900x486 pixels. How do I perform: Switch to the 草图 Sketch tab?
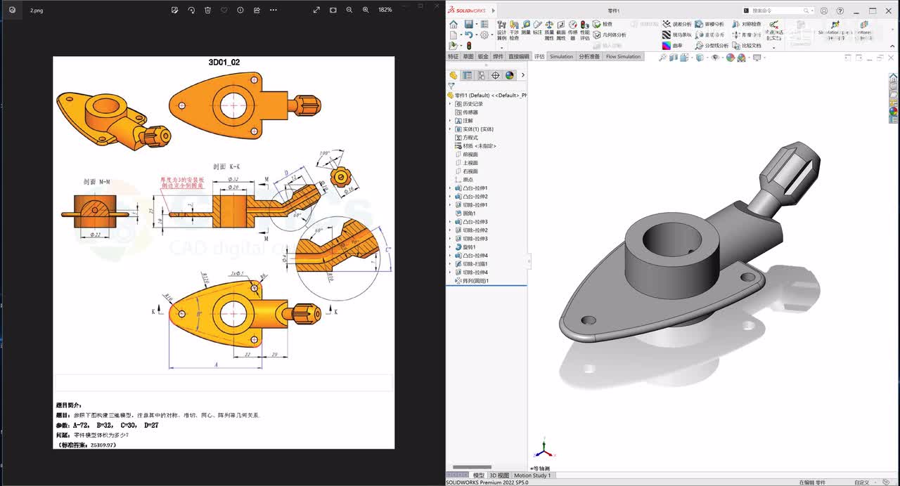tap(468, 57)
